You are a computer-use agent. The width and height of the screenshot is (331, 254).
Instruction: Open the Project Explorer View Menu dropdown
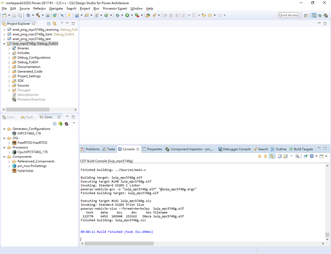click(62, 23)
